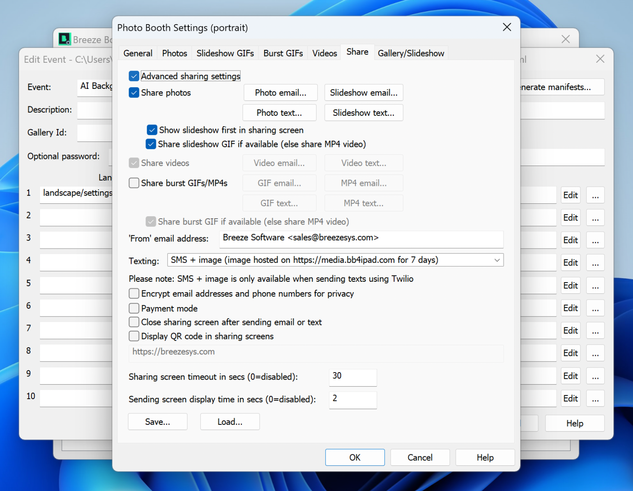
Task: Switch to the General tab
Action: (x=138, y=53)
